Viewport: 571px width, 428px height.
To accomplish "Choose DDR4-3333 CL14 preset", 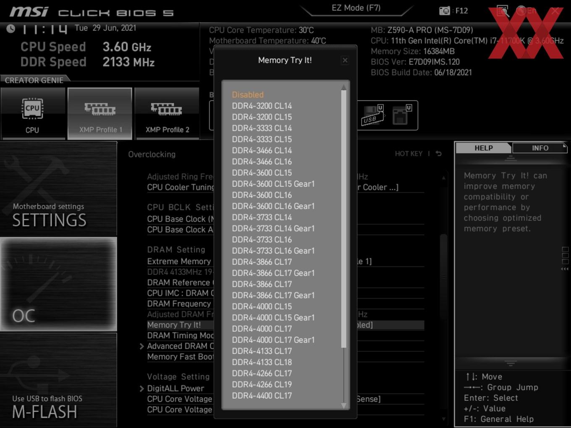I will pos(262,128).
